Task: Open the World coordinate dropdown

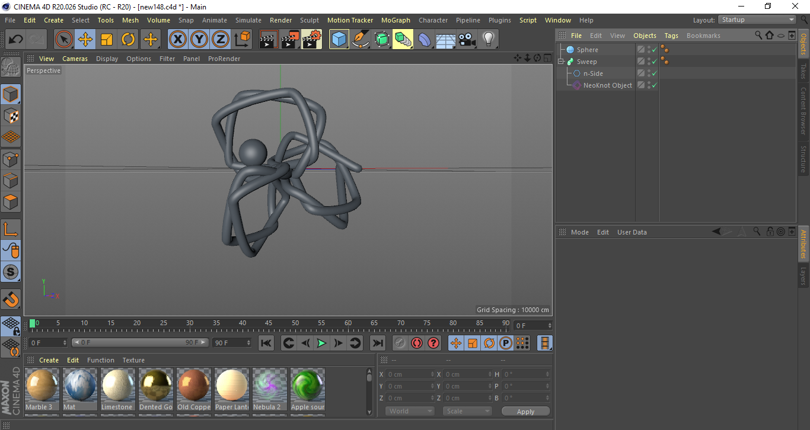Action: (x=410, y=411)
